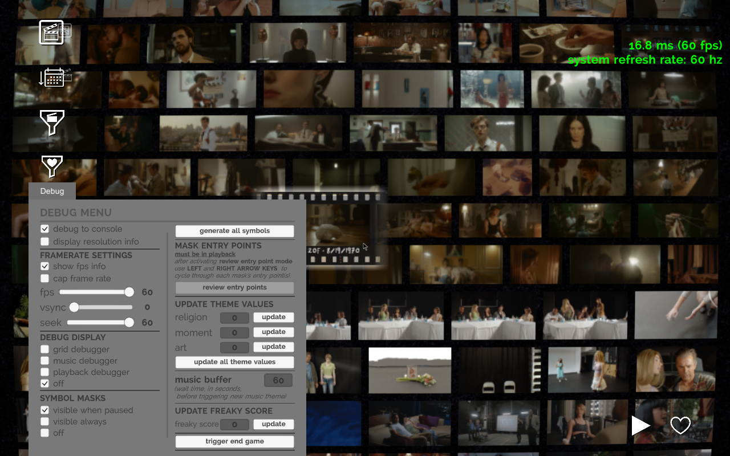Toggle debug to console checkbox
The height and width of the screenshot is (456, 730).
(44, 229)
